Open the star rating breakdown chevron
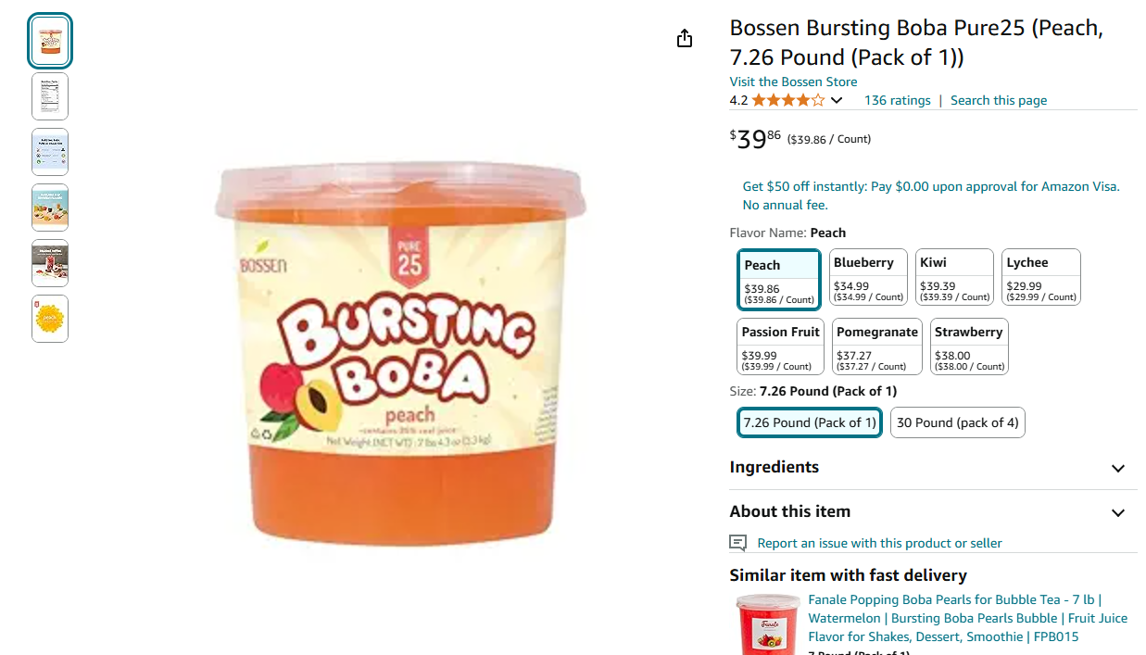 pos(837,100)
